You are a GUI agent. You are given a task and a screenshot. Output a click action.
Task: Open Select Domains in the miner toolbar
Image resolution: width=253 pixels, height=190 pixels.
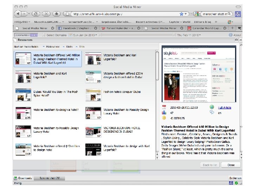point(54,35)
